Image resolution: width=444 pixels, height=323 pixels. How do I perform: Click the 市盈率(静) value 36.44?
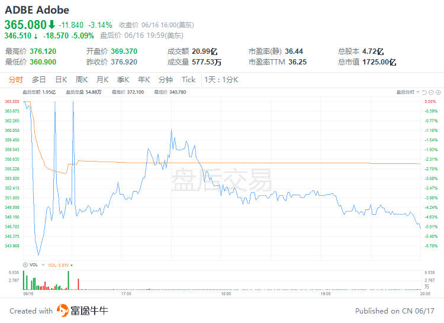[x=294, y=51]
